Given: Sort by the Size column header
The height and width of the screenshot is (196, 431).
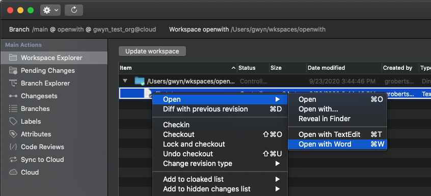Looking at the screenshot, I should [x=287, y=68].
